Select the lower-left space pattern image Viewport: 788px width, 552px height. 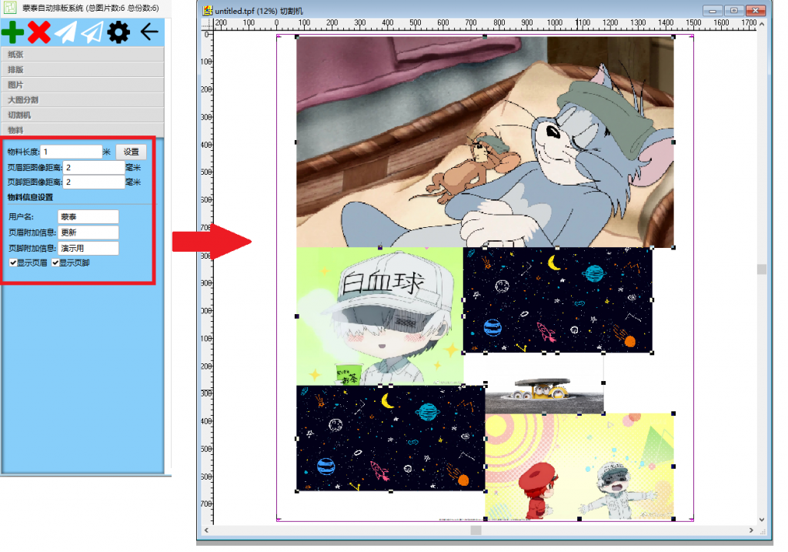[x=390, y=438]
